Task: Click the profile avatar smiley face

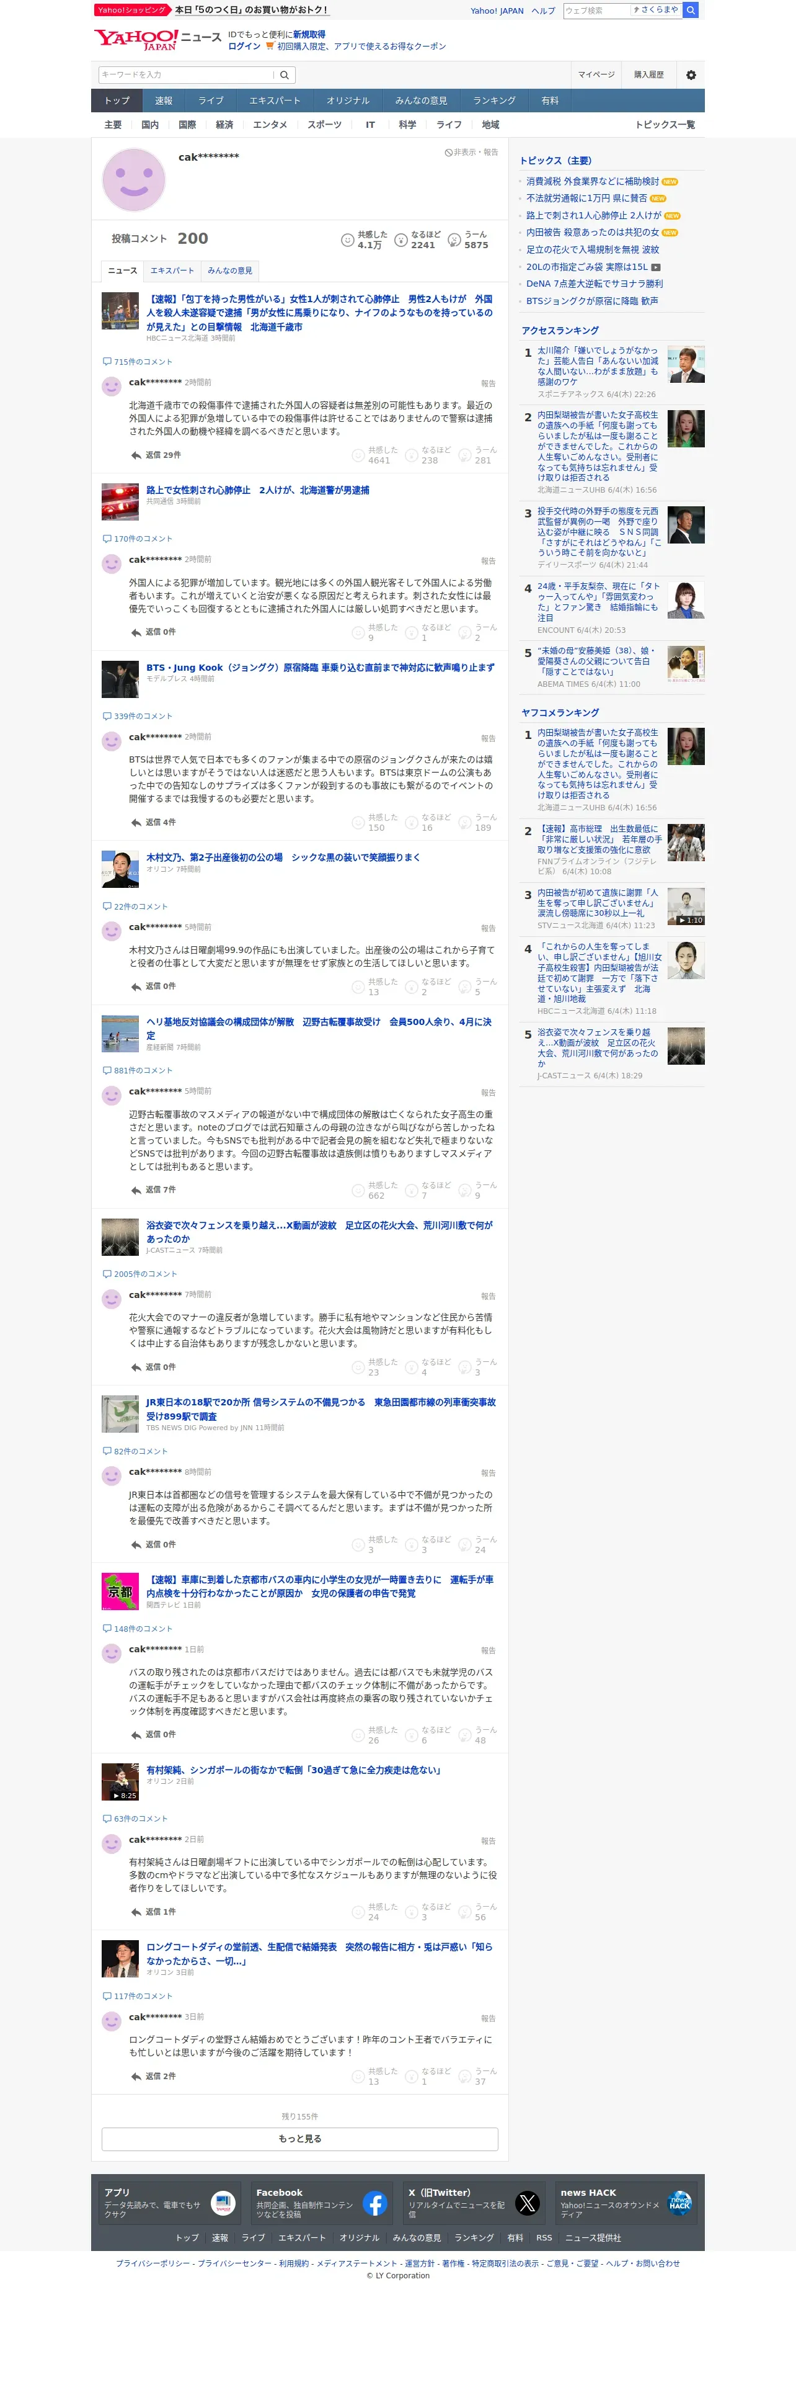Action: 133,180
